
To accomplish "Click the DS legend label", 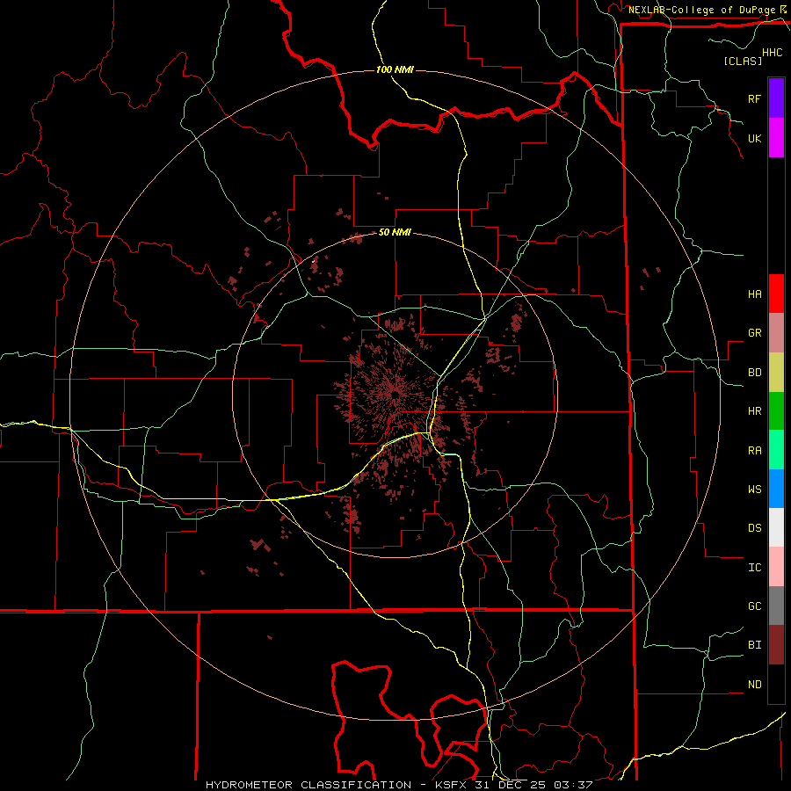I will click(754, 527).
